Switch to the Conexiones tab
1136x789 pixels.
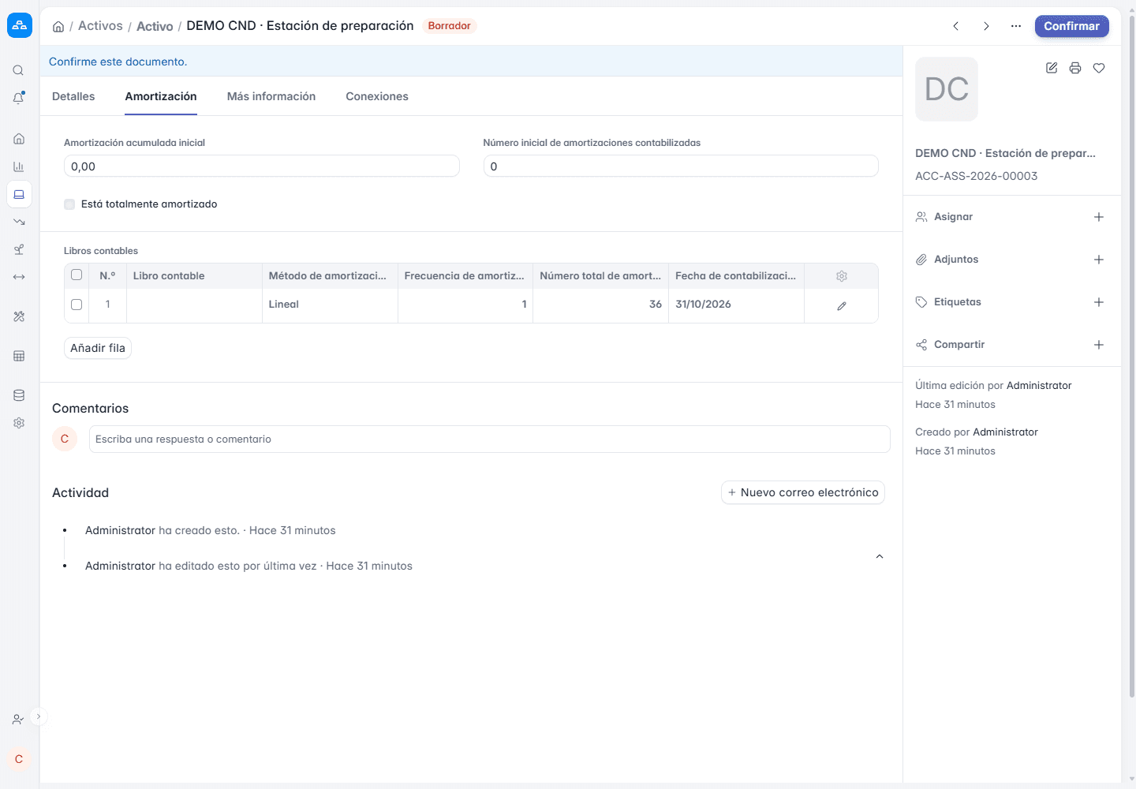point(377,96)
